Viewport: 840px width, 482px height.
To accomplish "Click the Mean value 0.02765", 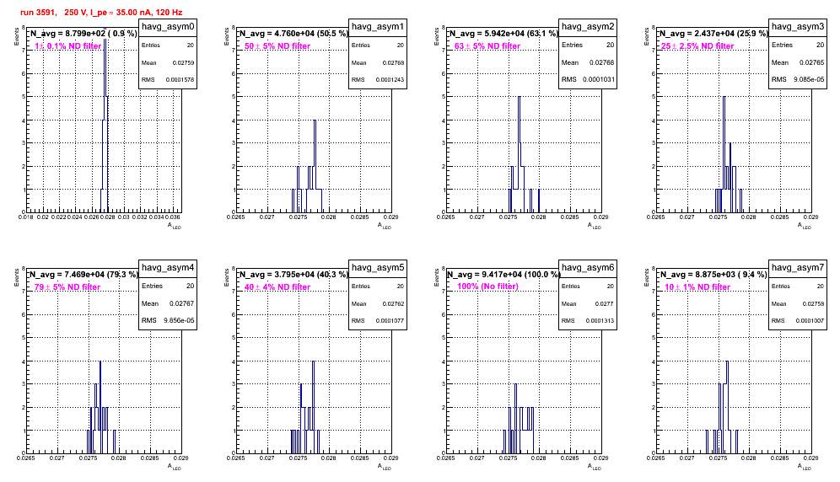I will coord(811,62).
